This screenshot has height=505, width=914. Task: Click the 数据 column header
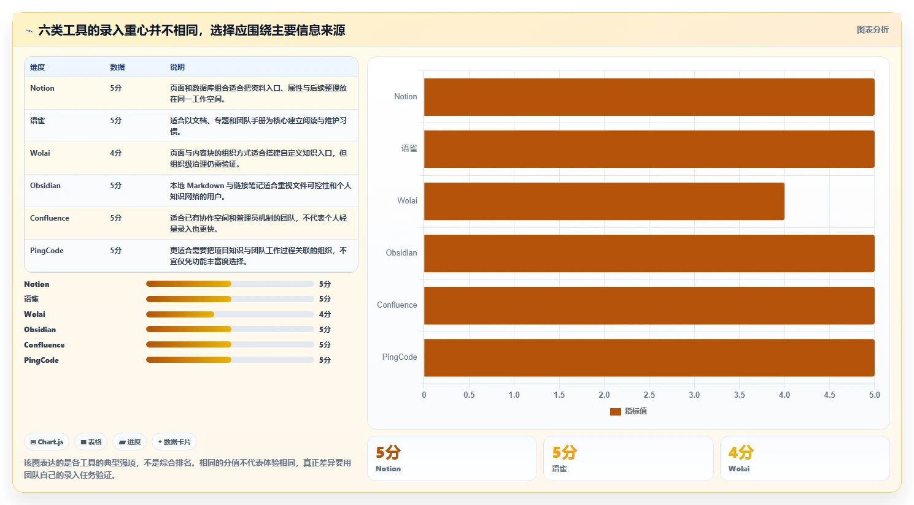[x=117, y=67]
